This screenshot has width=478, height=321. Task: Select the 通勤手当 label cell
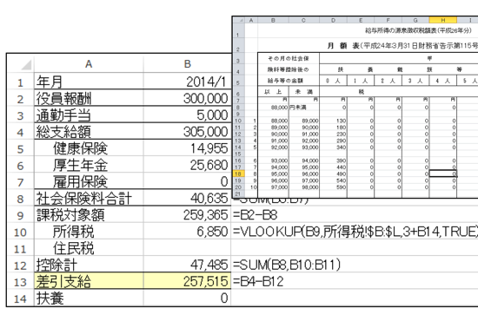(89, 115)
